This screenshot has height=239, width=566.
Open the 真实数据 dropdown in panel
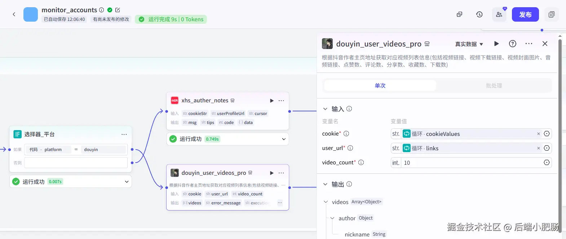point(469,44)
